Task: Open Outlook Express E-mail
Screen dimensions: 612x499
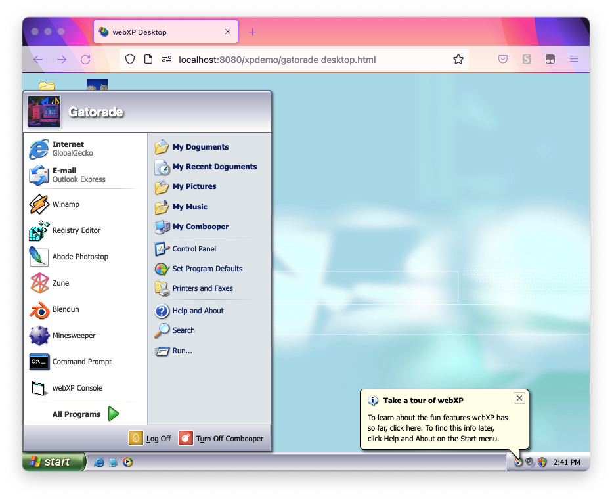Action: click(78, 175)
